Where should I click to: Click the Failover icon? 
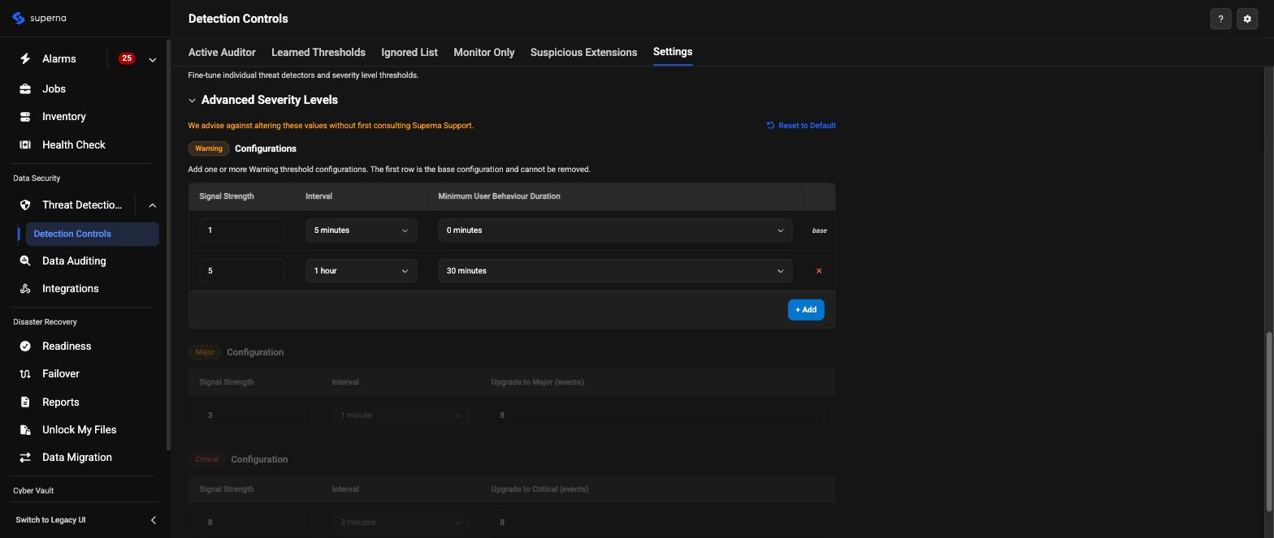25,374
